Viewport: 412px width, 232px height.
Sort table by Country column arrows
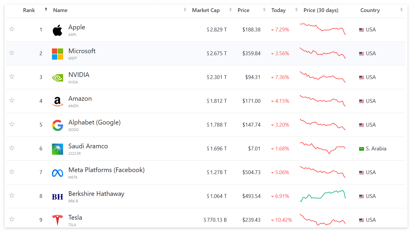click(x=401, y=10)
